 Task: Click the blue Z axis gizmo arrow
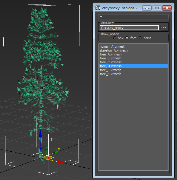(40, 133)
